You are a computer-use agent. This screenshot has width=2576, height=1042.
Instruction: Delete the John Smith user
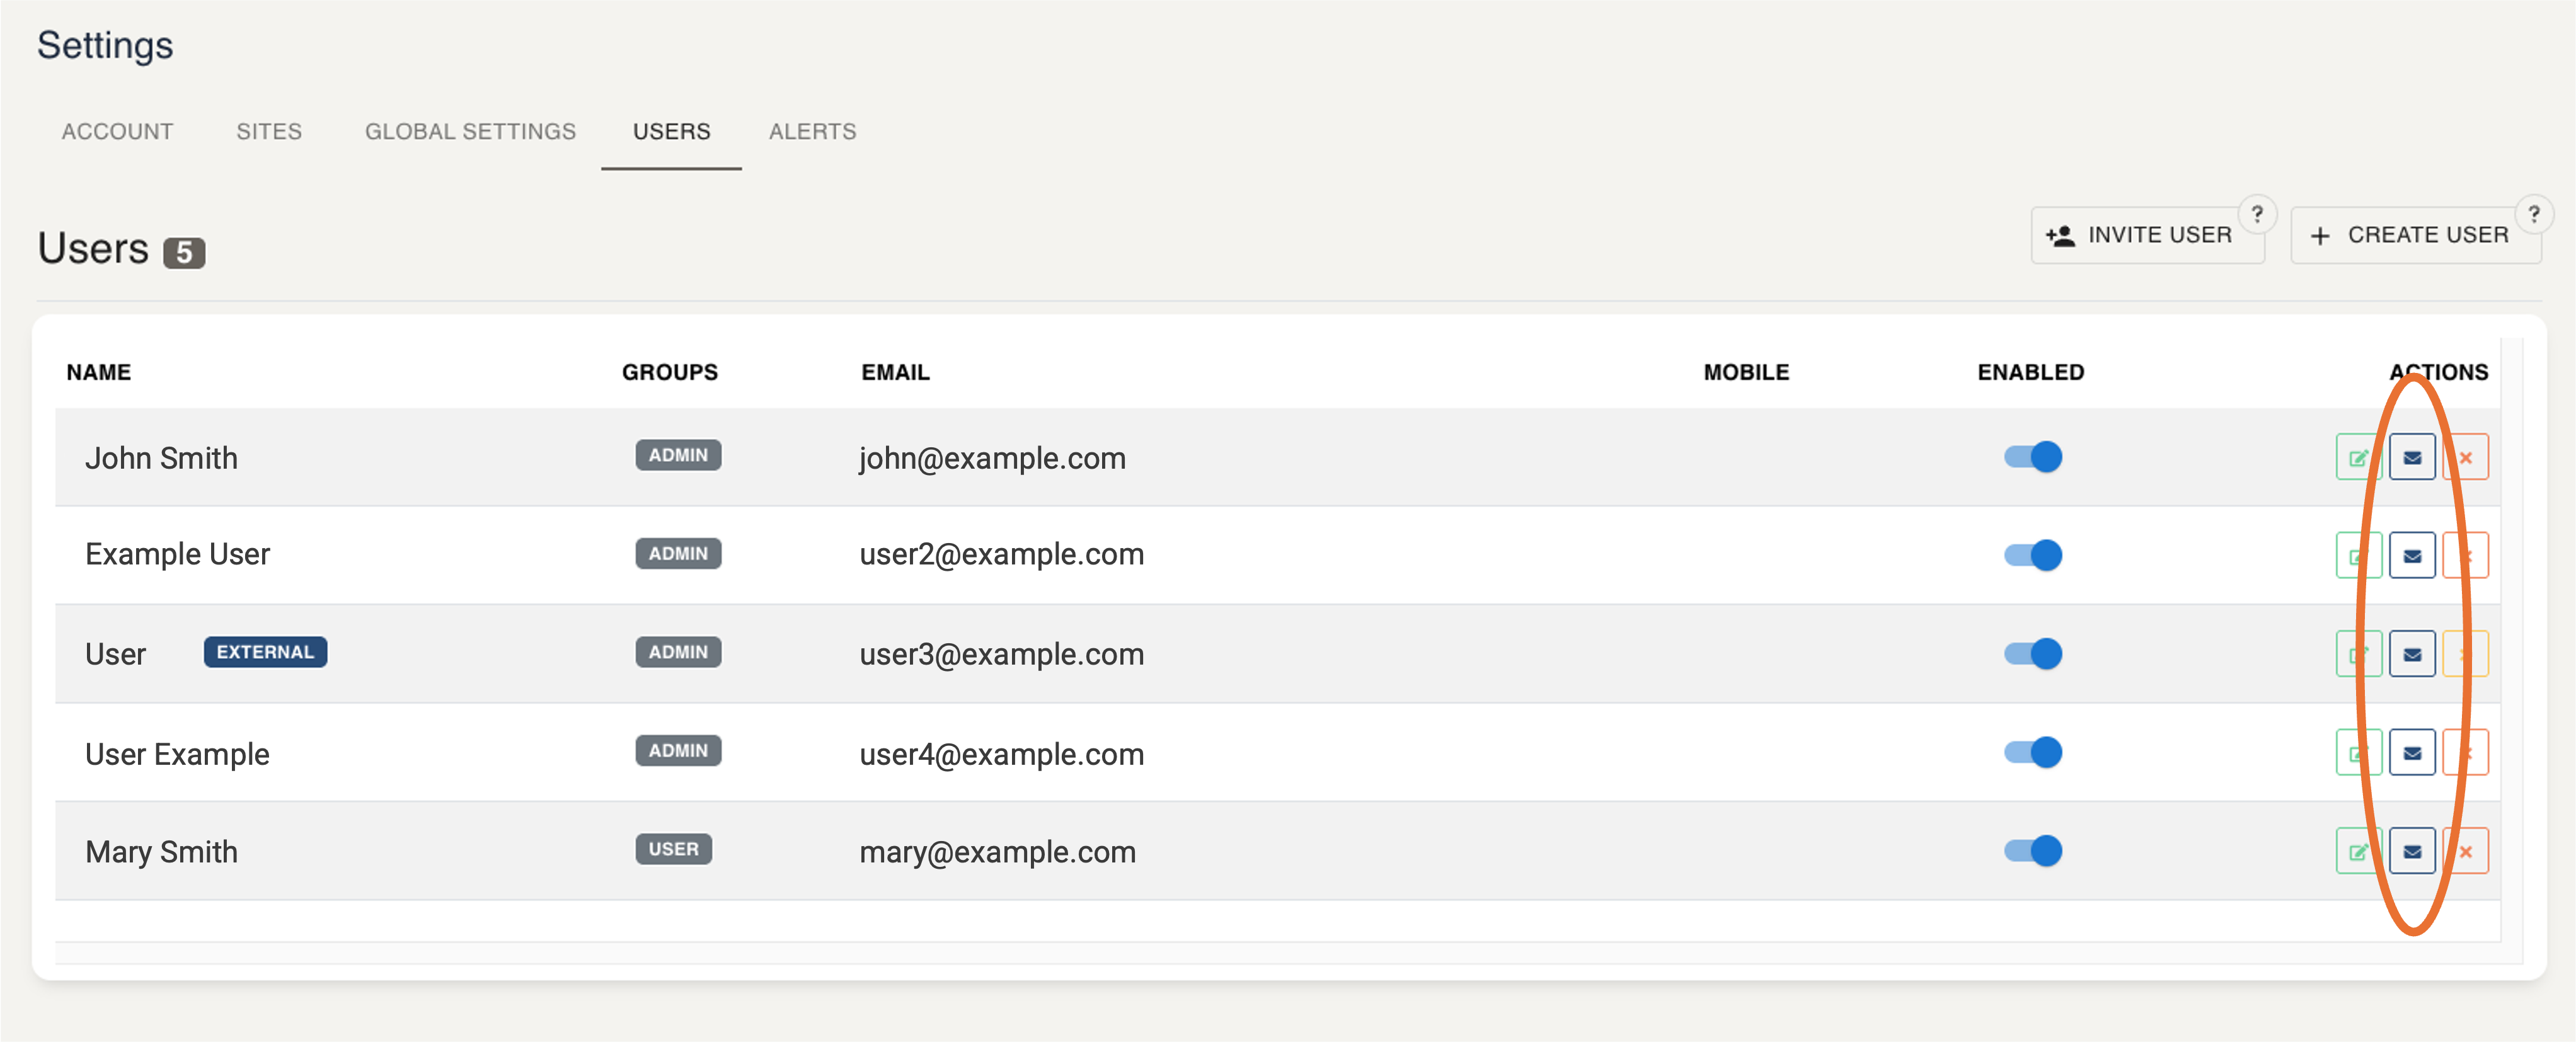2466,457
